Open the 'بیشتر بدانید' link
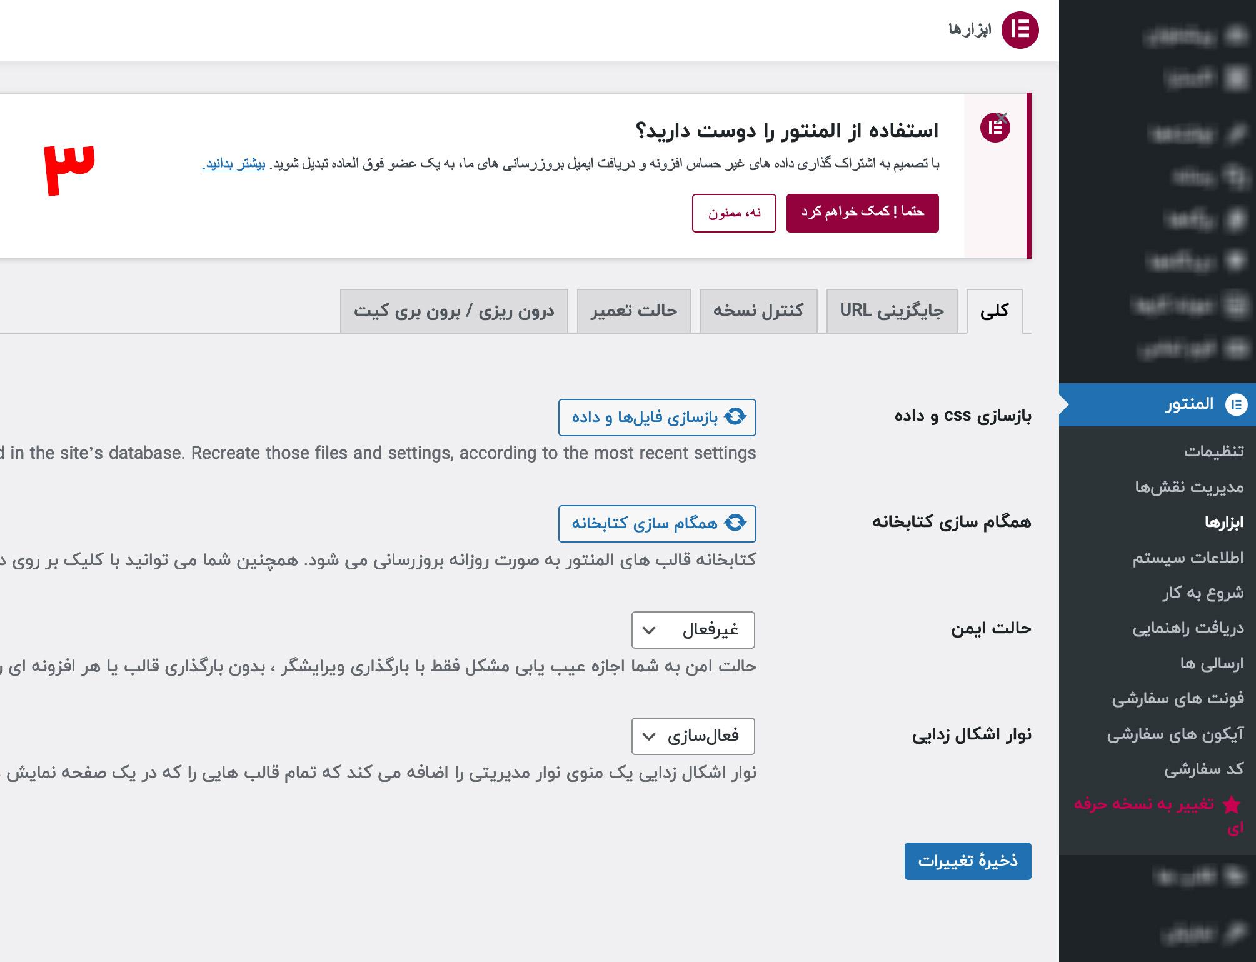This screenshot has height=962, width=1256. (x=234, y=164)
